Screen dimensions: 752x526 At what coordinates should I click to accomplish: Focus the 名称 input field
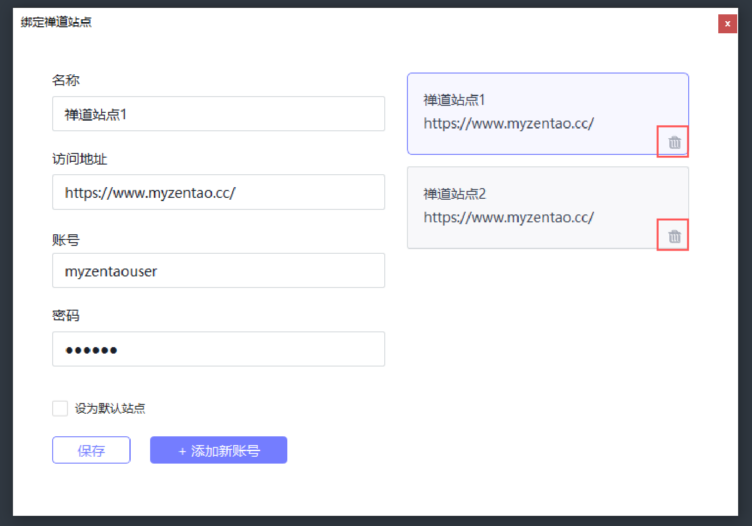[218, 114]
